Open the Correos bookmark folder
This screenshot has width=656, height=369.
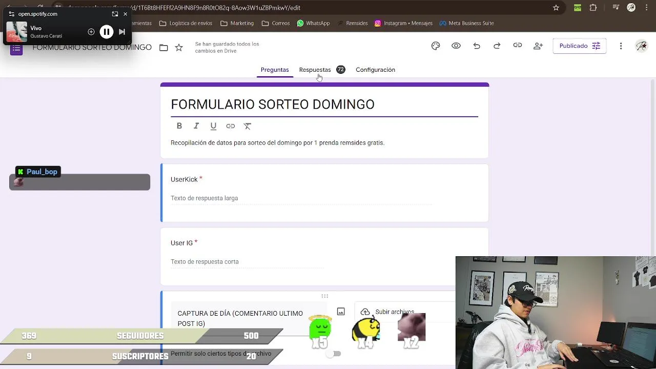[x=276, y=23]
